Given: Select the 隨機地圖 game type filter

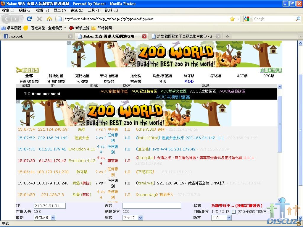Looking at the screenshot, I should pyautogui.click(x=56, y=76).
